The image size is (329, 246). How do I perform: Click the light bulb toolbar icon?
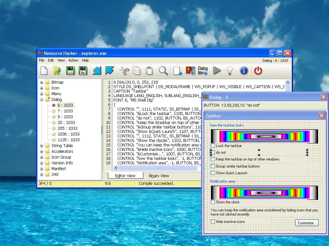tap(230, 71)
